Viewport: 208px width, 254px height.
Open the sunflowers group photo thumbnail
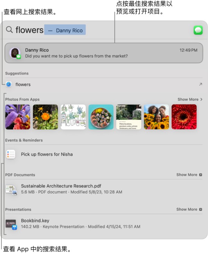(x=156, y=117)
